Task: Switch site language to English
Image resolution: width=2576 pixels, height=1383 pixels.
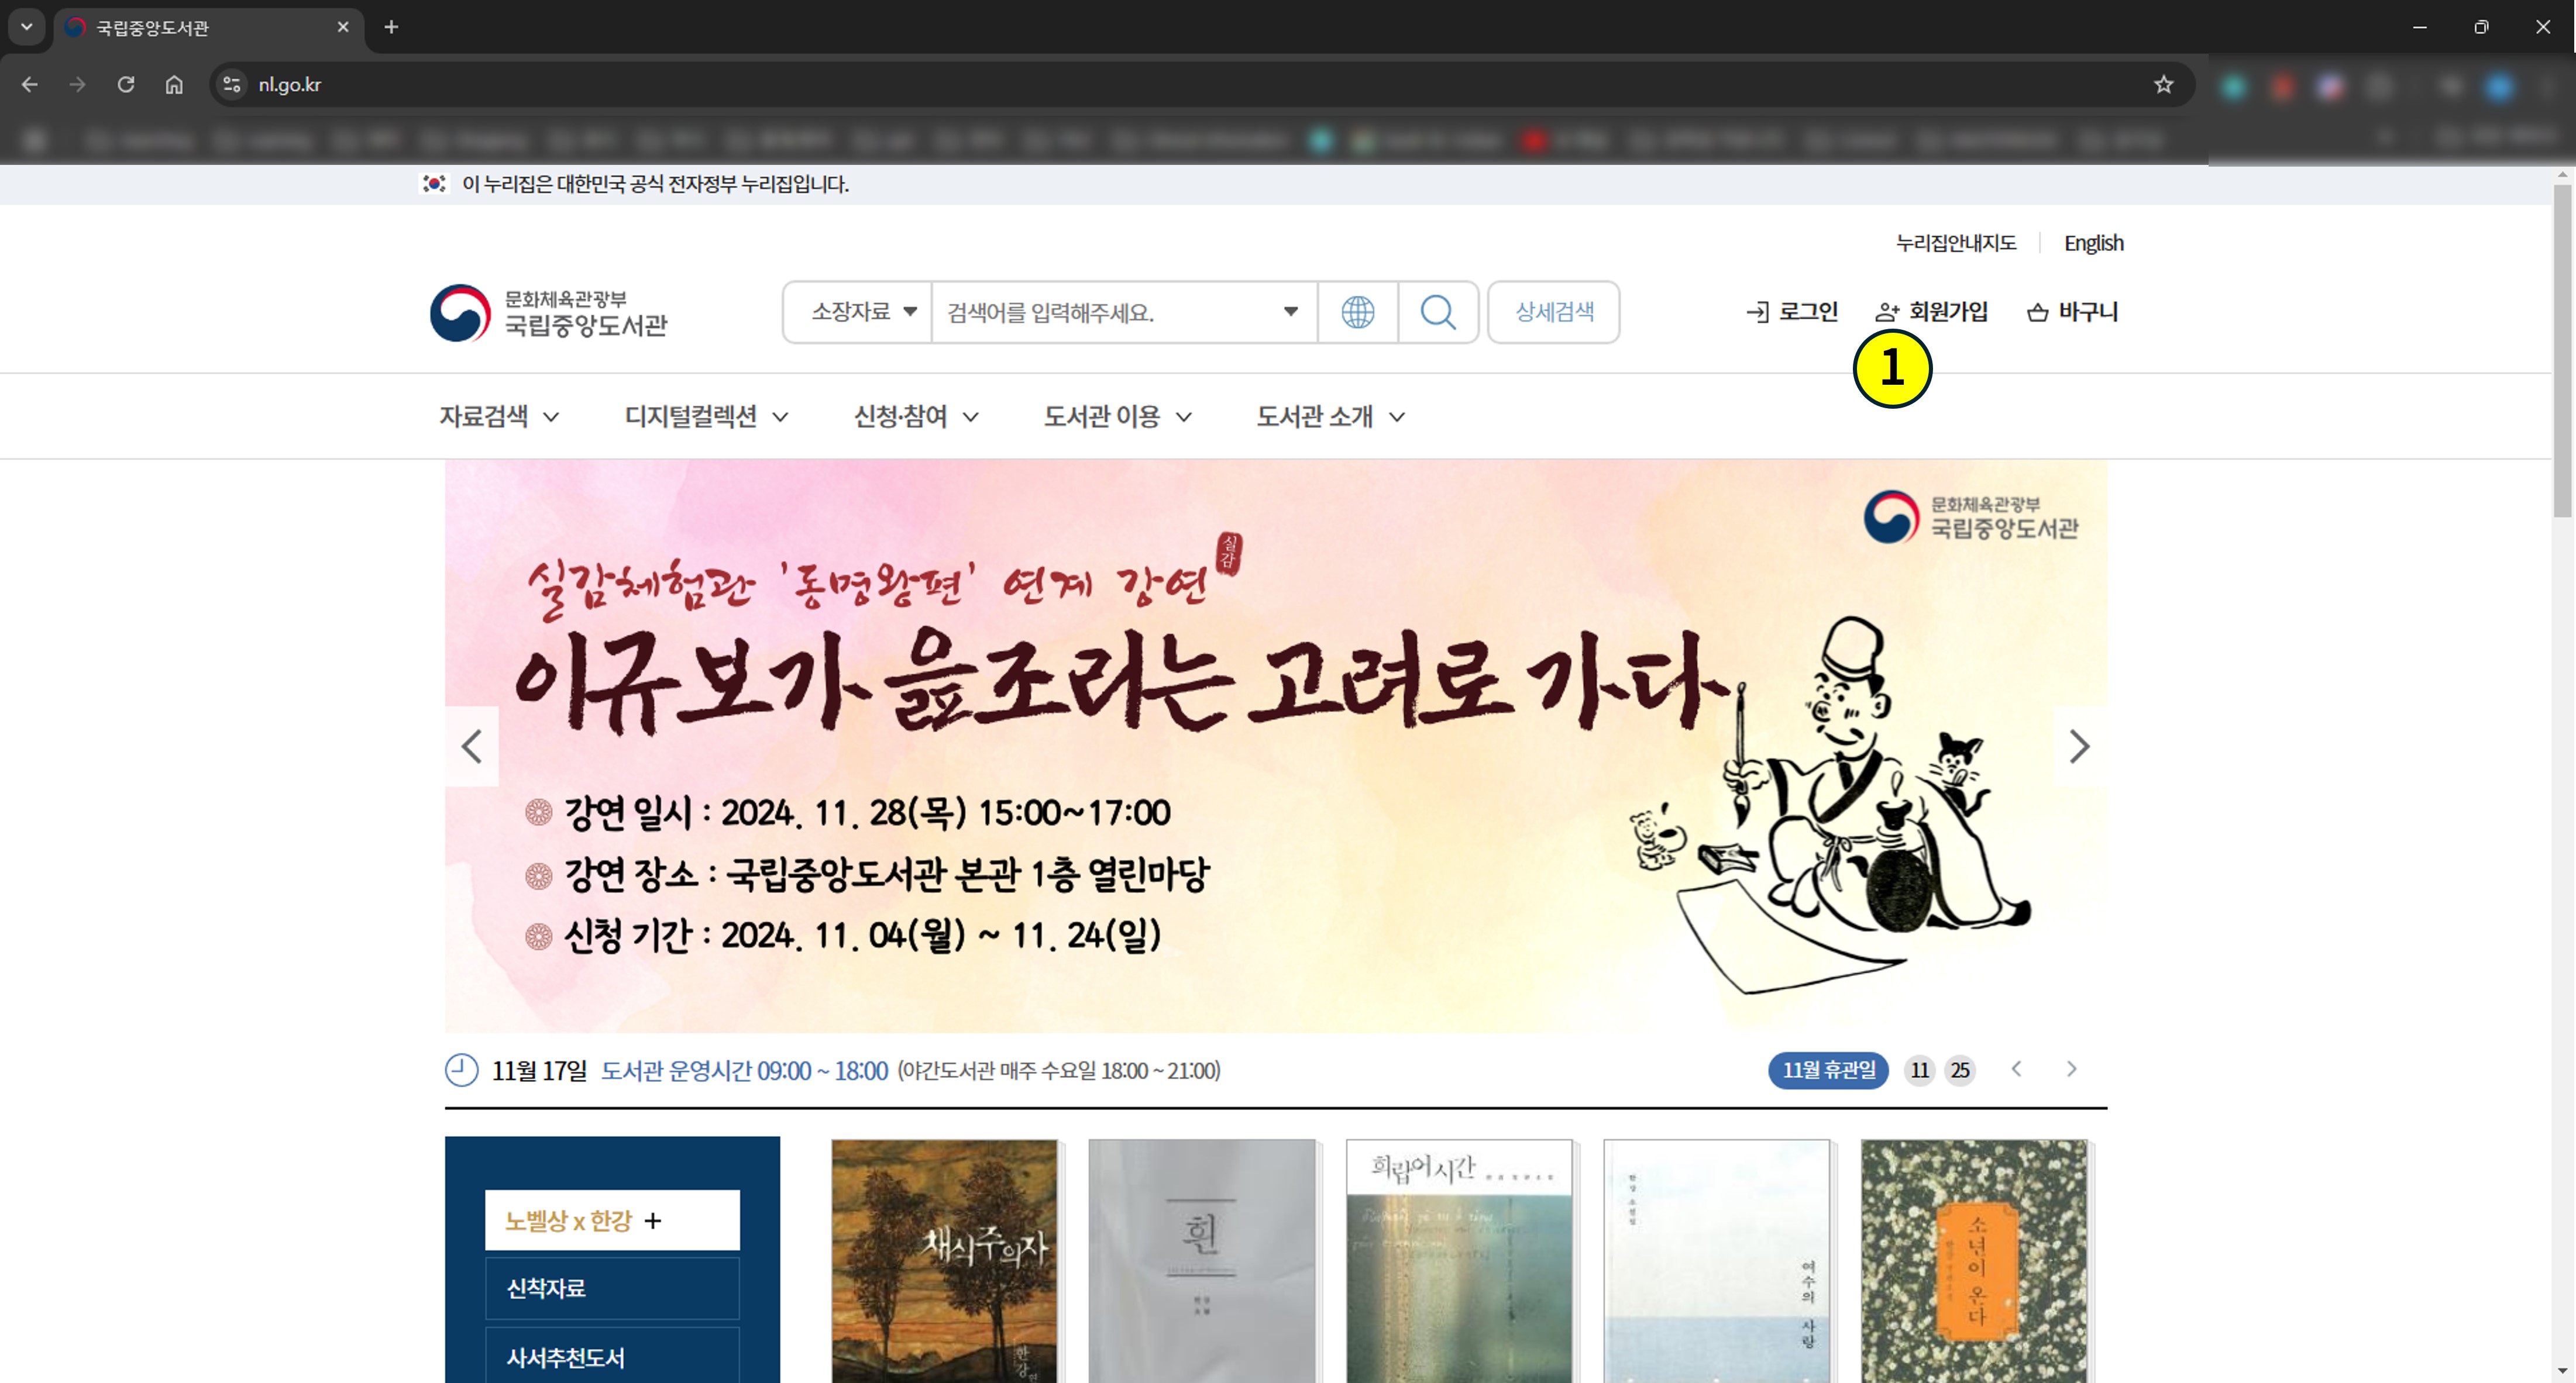Action: coord(2094,242)
